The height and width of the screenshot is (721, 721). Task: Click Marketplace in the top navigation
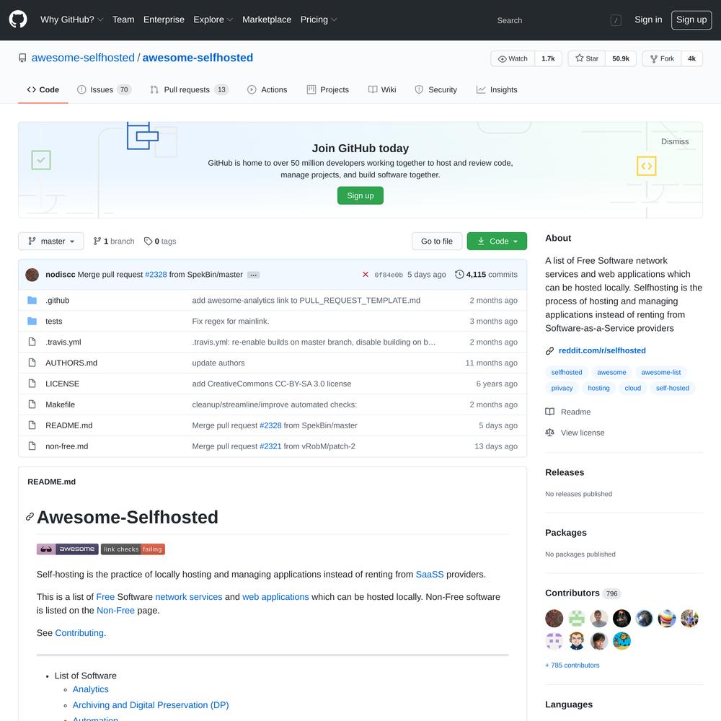pyautogui.click(x=267, y=19)
